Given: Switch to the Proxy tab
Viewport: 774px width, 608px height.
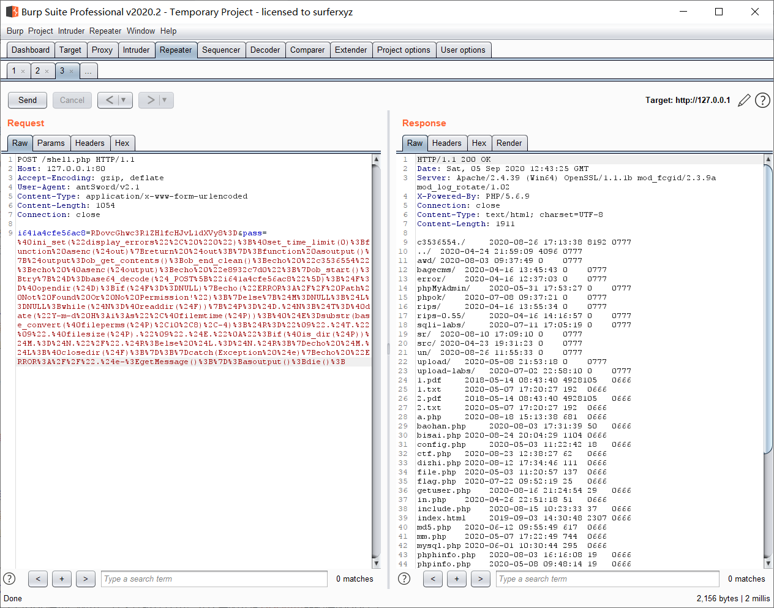Looking at the screenshot, I should (102, 50).
